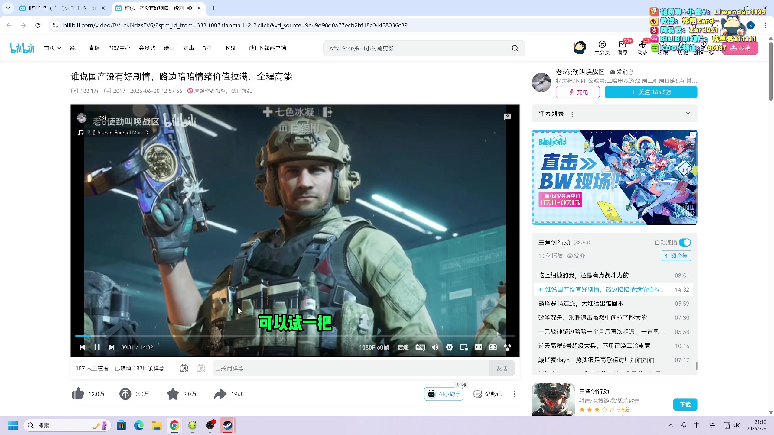Play 吃上细糠的我 playlist item
This screenshot has height=435, width=774.
[613, 275]
